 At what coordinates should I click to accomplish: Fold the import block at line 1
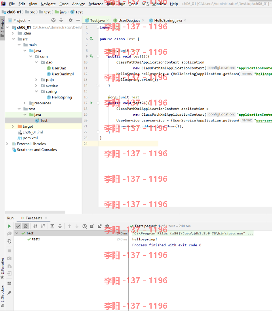(x=98, y=27)
